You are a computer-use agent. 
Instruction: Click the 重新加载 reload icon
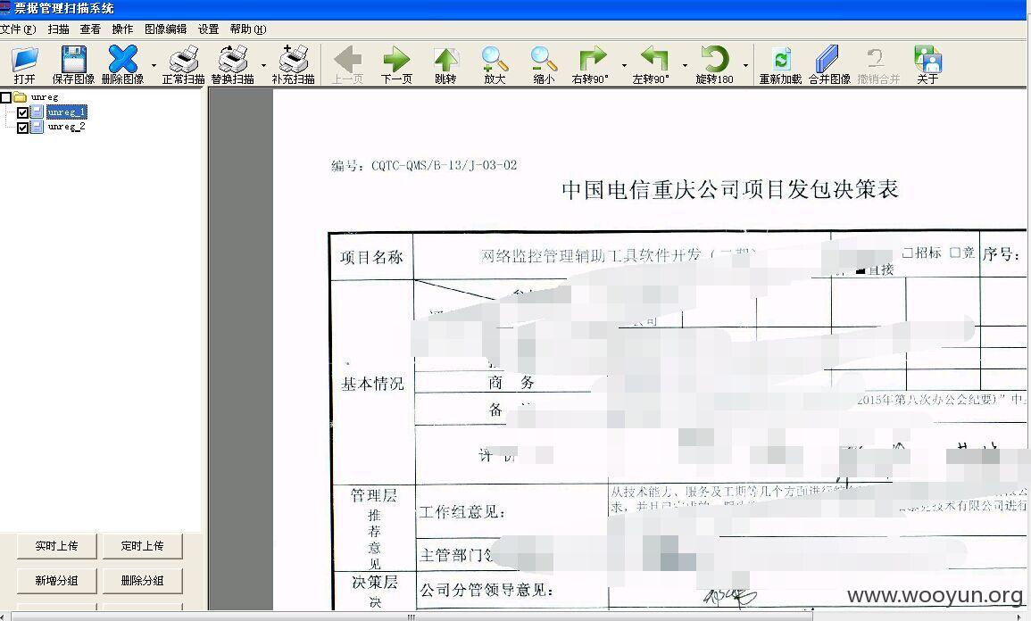point(780,64)
